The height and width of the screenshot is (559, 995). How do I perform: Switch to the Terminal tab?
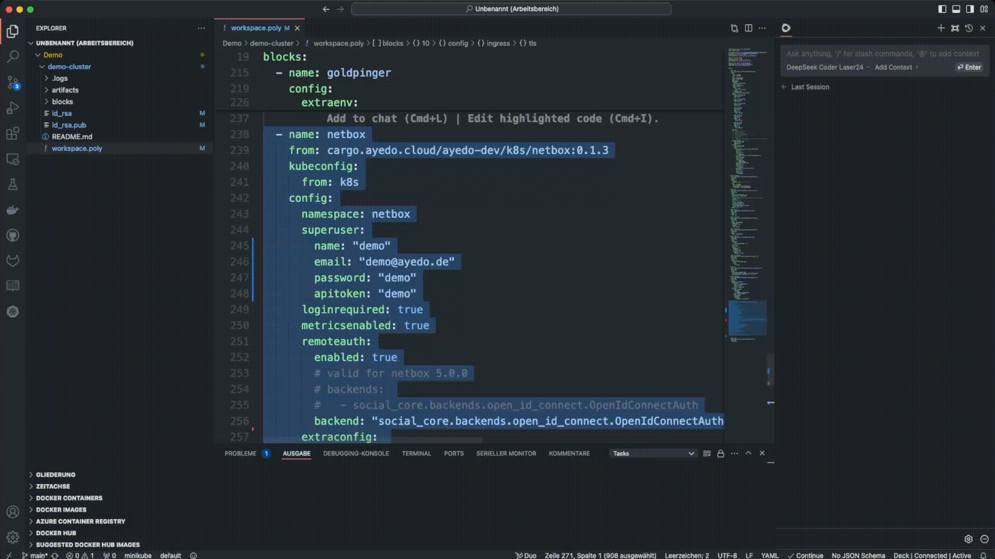click(x=416, y=453)
